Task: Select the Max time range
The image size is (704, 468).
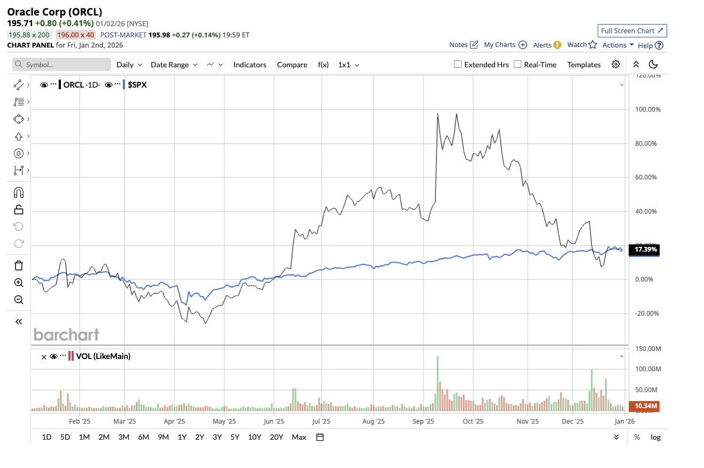Action: 299,437
